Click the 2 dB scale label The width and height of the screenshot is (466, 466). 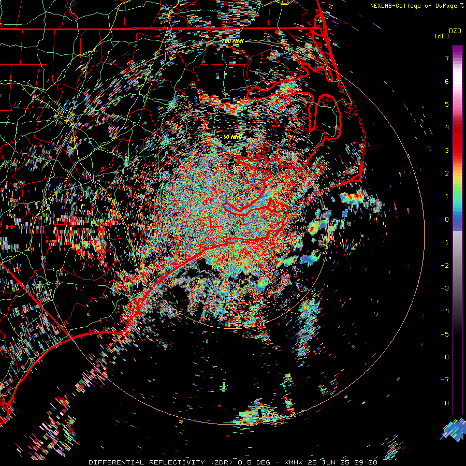[447, 173]
